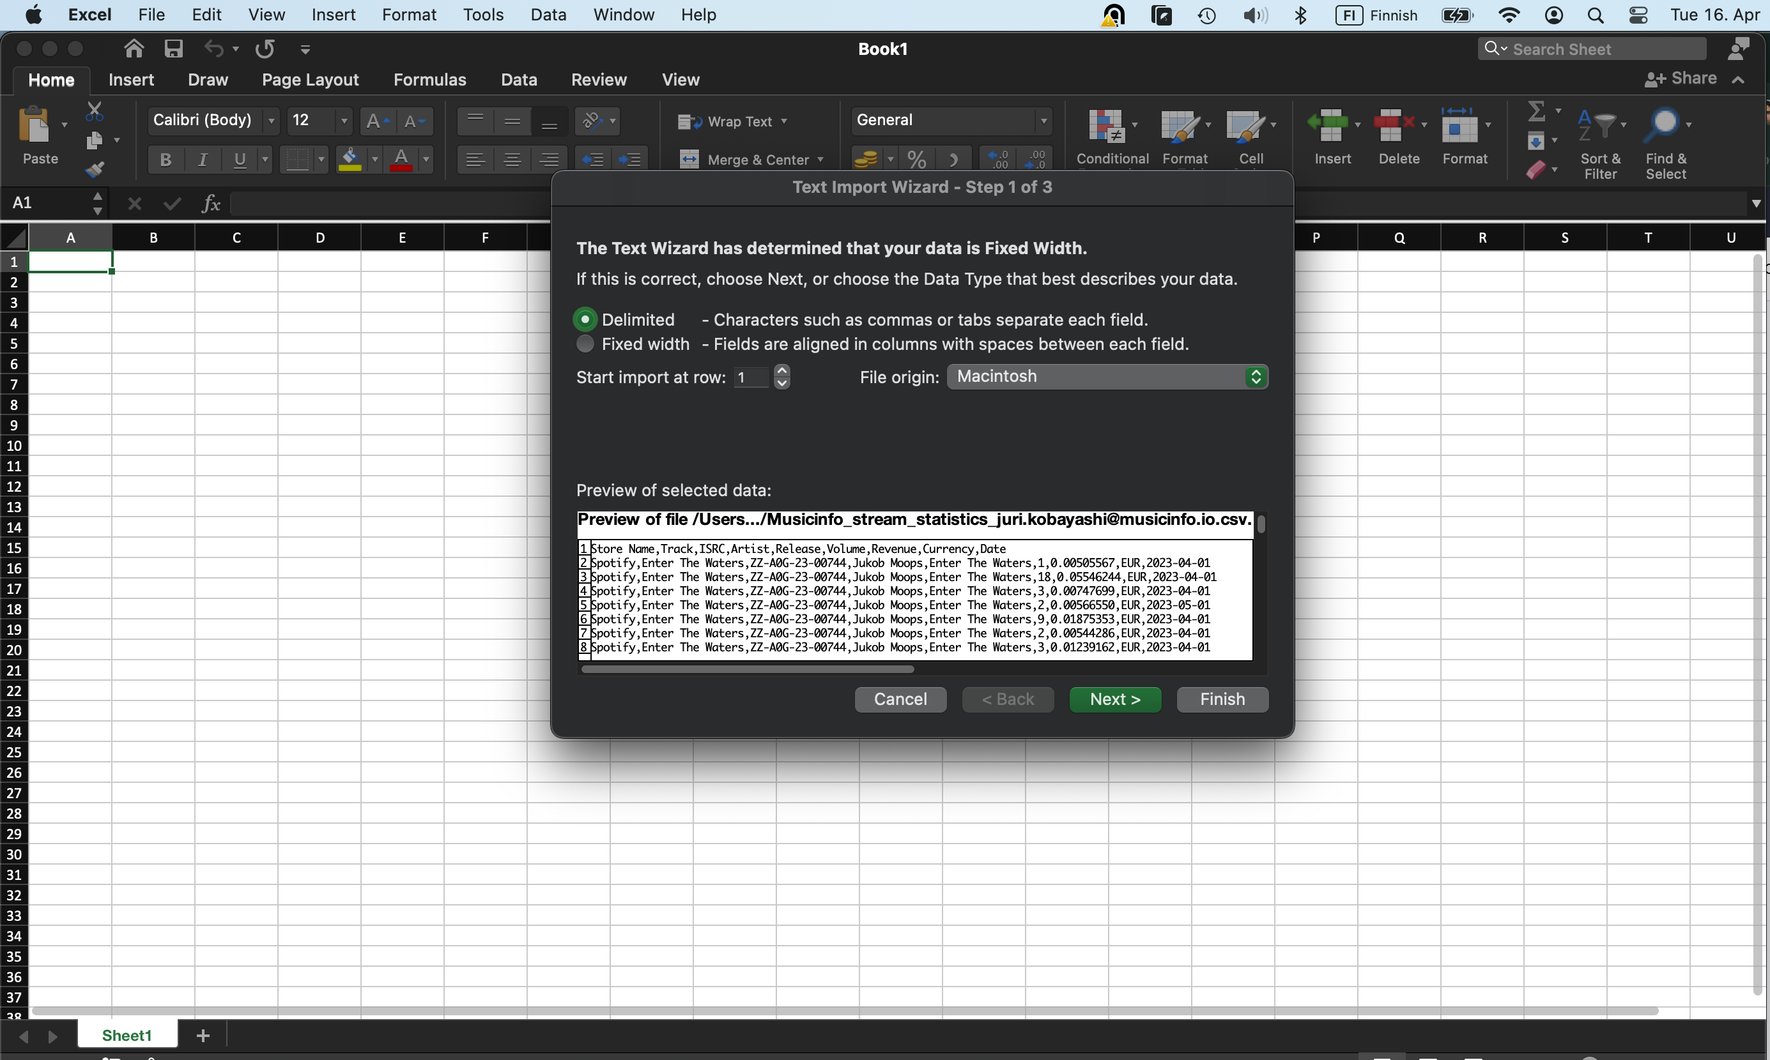The height and width of the screenshot is (1060, 1770).
Task: Expand the font color dropdown arrow
Action: coord(426,159)
